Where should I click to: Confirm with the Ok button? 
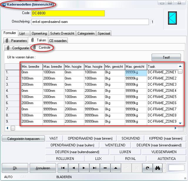[15, 168]
